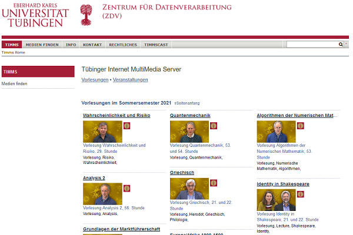This screenshot has height=235, width=353.
Task: Click the search magnifier icon
Action: pyautogui.click(x=340, y=44)
